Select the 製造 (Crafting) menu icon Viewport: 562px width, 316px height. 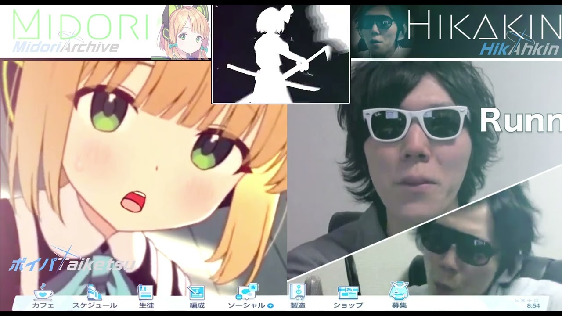(298, 292)
